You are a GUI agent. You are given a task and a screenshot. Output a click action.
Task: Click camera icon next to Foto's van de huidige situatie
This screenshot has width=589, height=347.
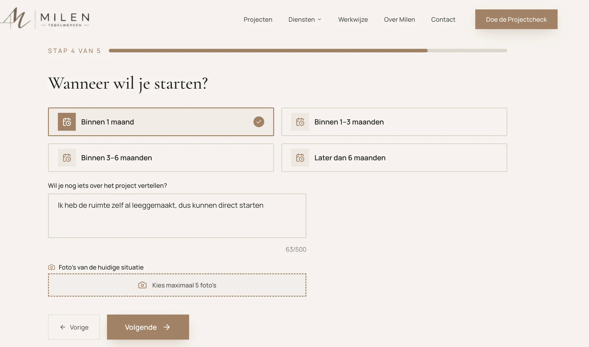pos(52,267)
